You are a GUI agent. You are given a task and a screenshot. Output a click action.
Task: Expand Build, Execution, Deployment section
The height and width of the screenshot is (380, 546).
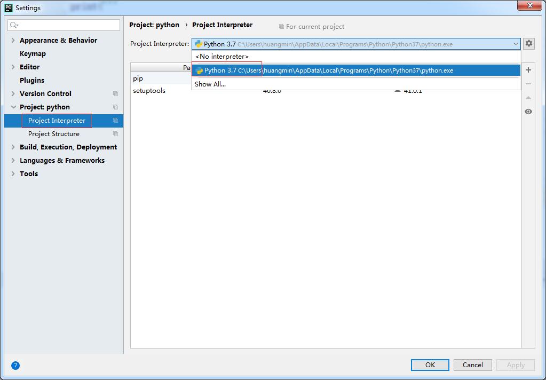pos(13,147)
